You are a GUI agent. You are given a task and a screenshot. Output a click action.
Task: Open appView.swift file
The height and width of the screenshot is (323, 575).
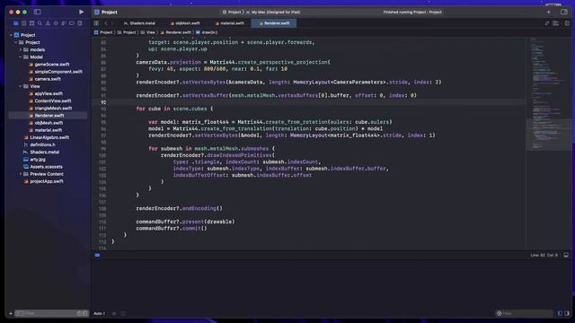point(46,93)
